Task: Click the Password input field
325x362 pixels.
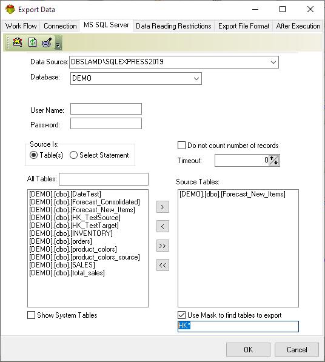Action: tap(106, 124)
